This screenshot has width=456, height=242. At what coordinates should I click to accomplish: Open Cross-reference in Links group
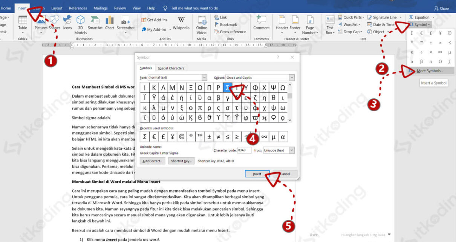230,32
